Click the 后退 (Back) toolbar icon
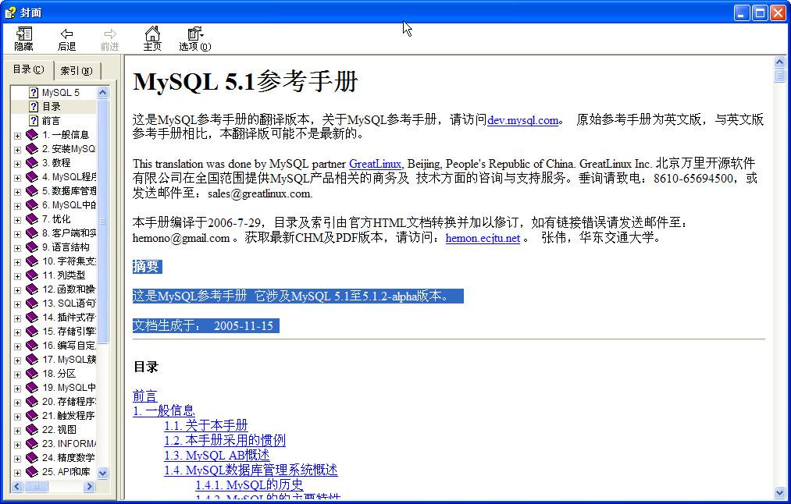Screen dimensions: 791x504 point(66,37)
